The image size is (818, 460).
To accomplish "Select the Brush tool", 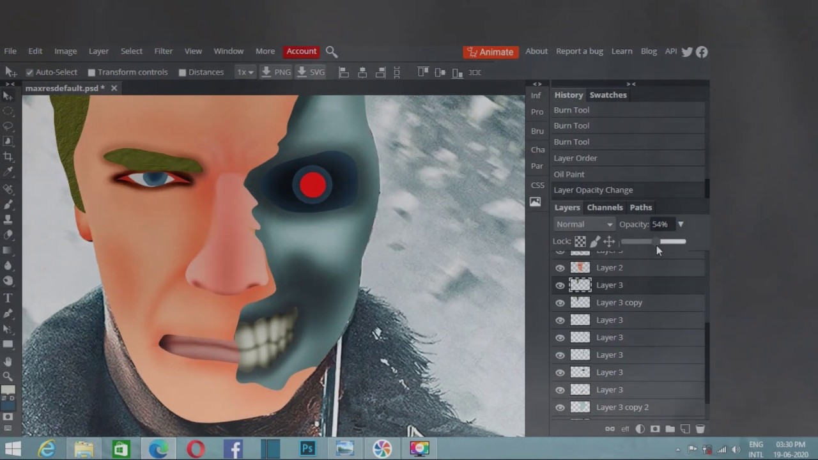I will coord(8,204).
